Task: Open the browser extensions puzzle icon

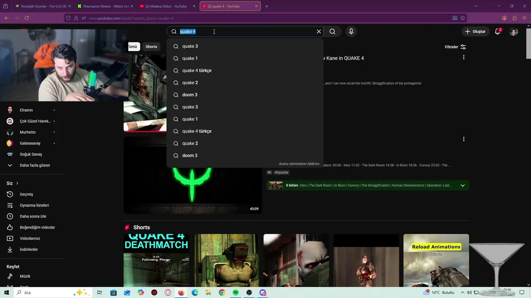Action: point(514,18)
